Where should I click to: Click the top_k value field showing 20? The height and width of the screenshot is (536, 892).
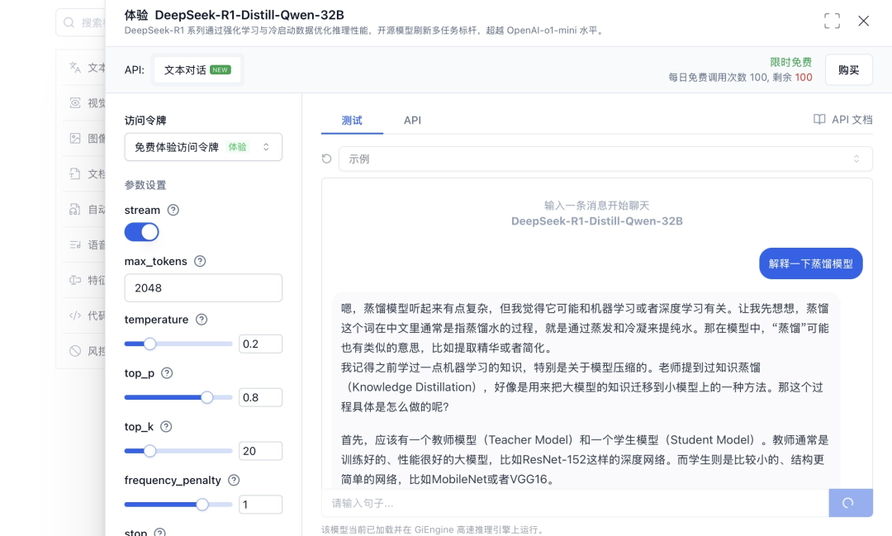[260, 451]
